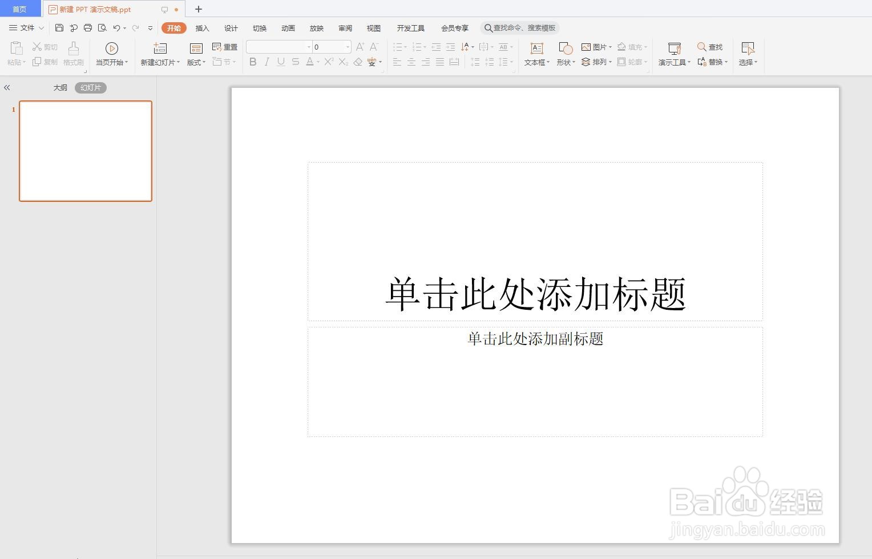Switch to the Slide Show (放映) ribbon tab

pos(317,28)
